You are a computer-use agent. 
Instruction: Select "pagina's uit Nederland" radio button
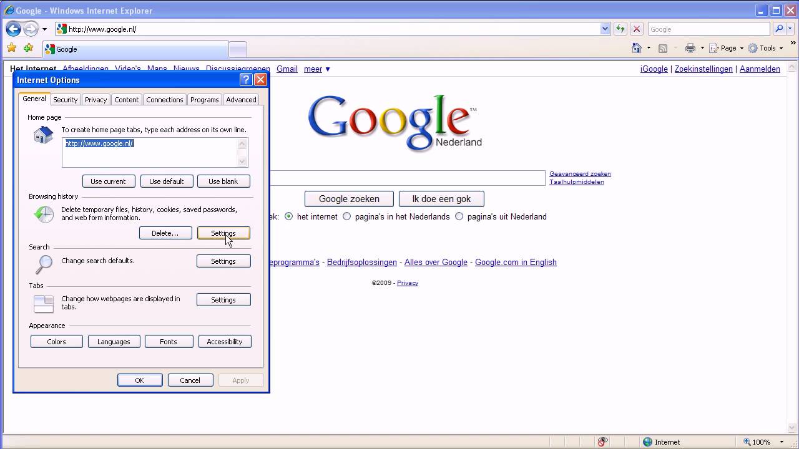click(x=459, y=216)
